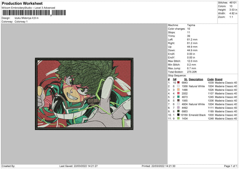The width and height of the screenshot is (239, 169).
Task: Click the 'Page 1 of 1' footer text
Action: (x=231, y=166)
